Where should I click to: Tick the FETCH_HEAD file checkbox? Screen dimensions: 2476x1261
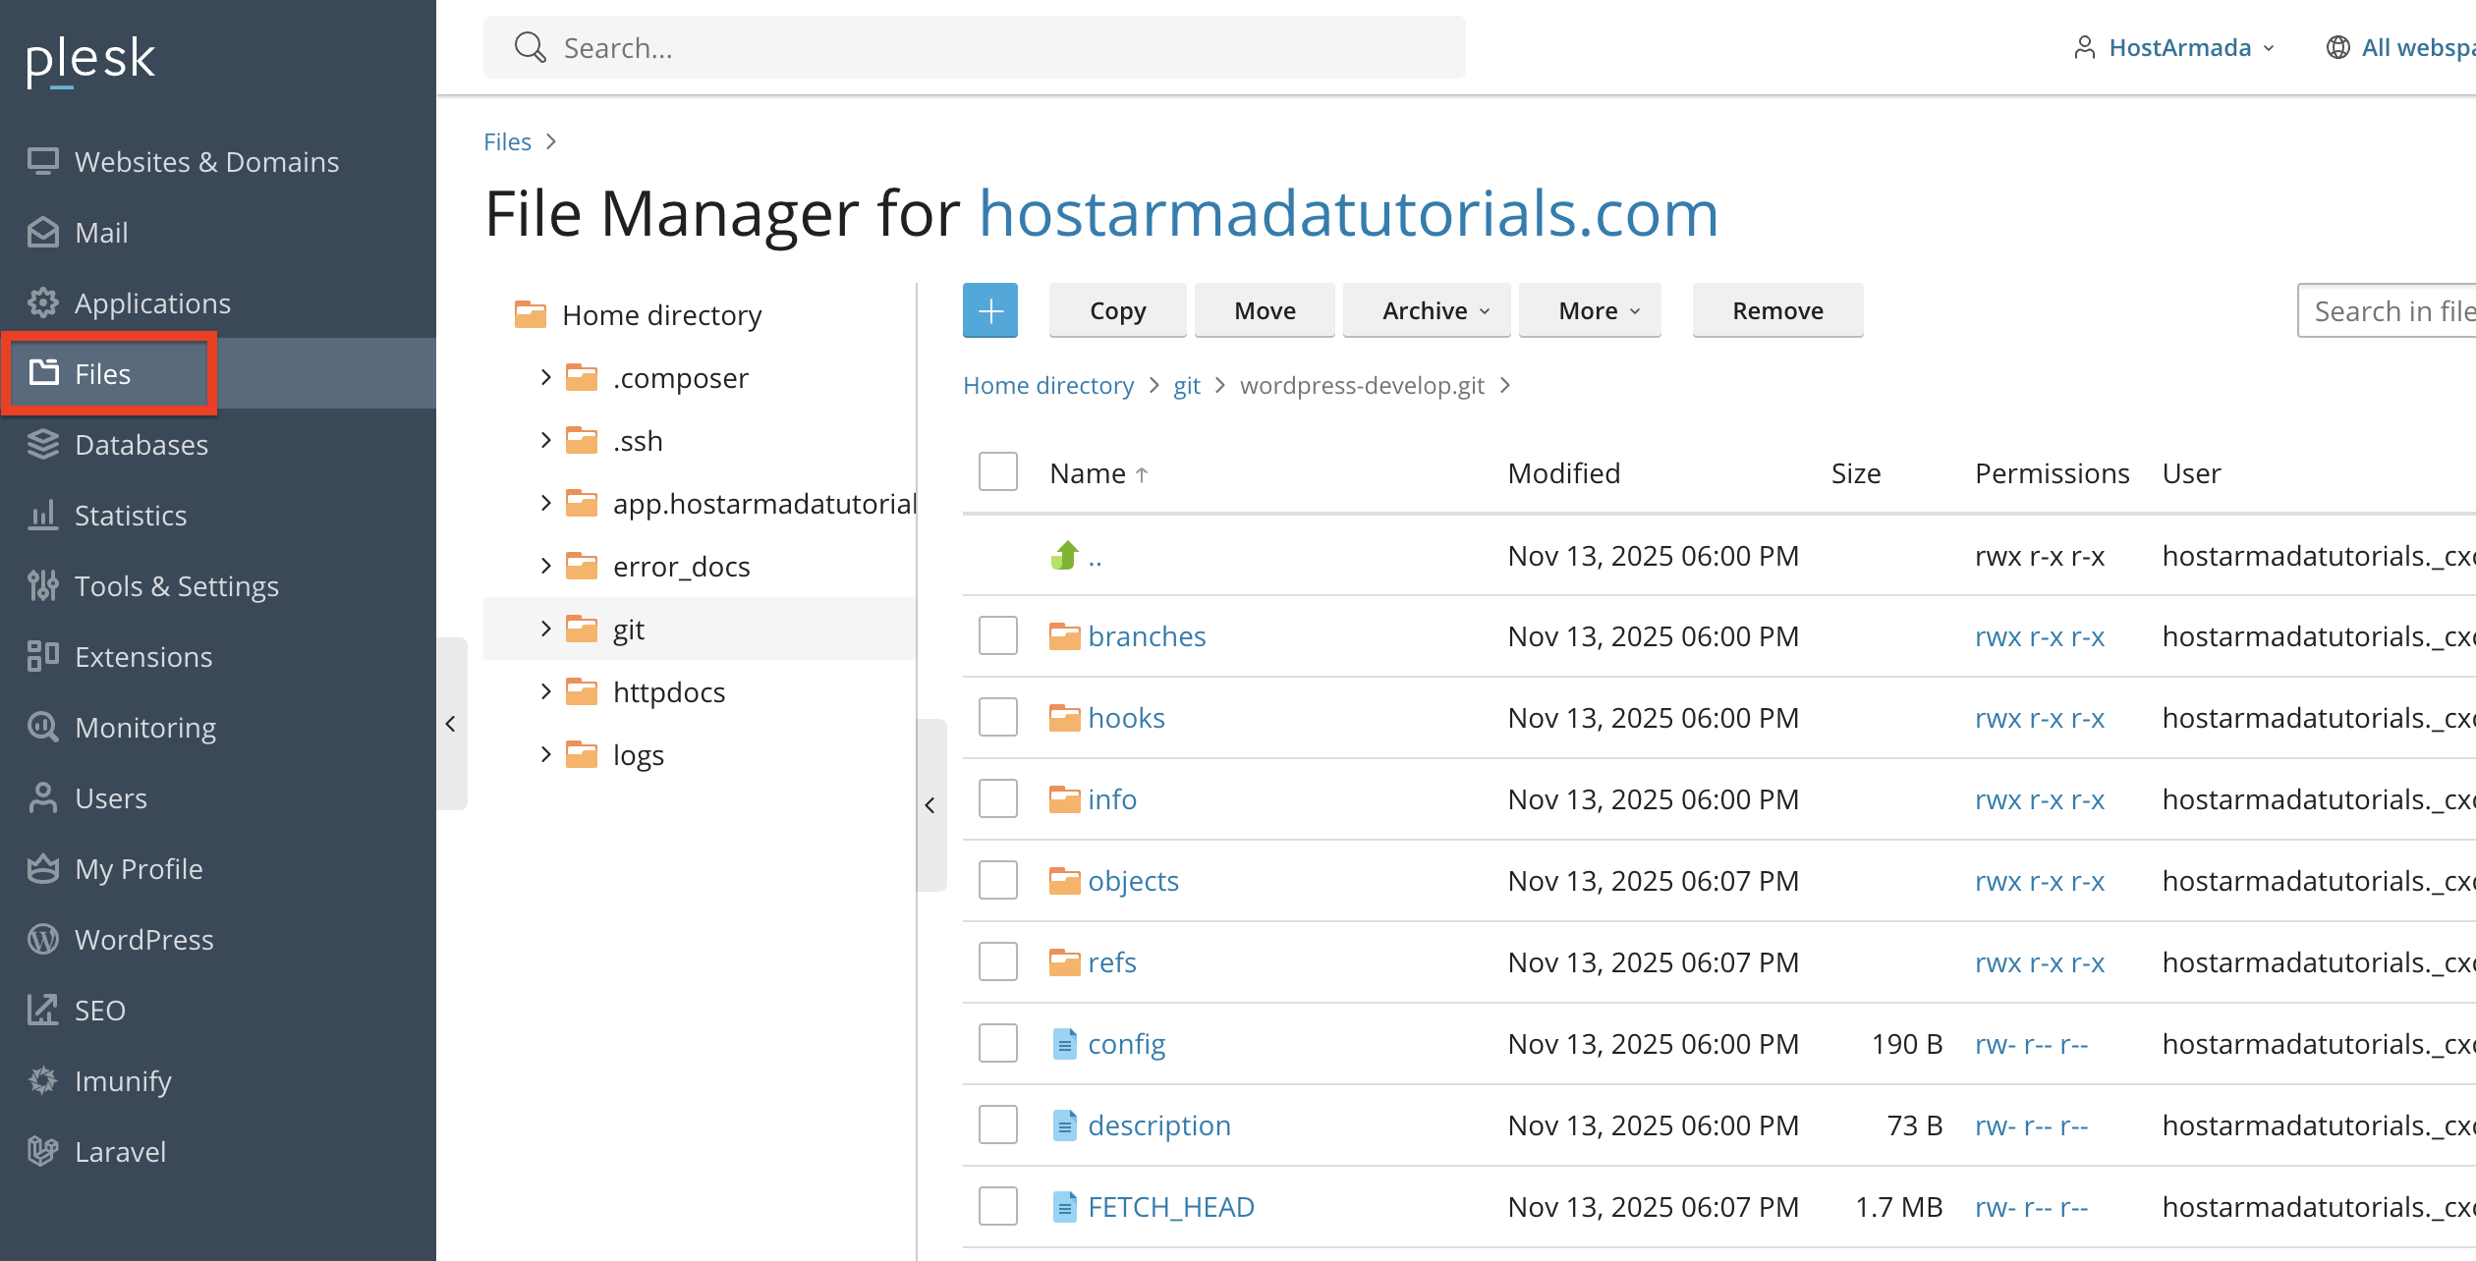click(x=998, y=1206)
